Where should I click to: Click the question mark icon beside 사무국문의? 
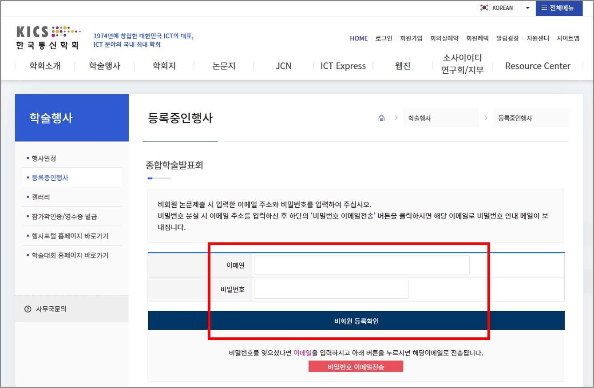(28, 309)
